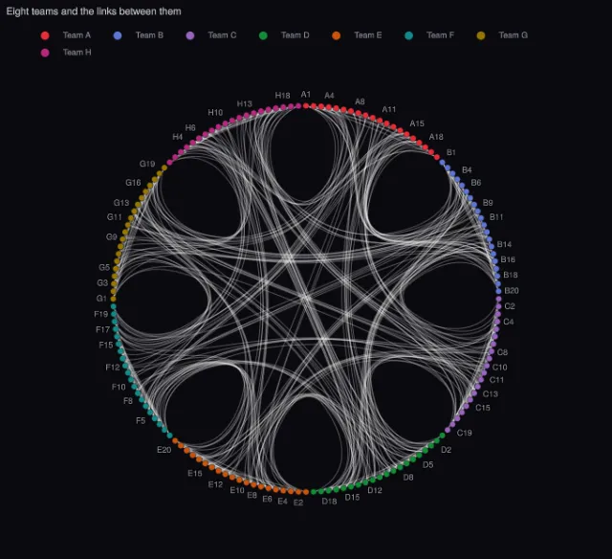
Task: Pick the C10 label
Action: point(499,368)
